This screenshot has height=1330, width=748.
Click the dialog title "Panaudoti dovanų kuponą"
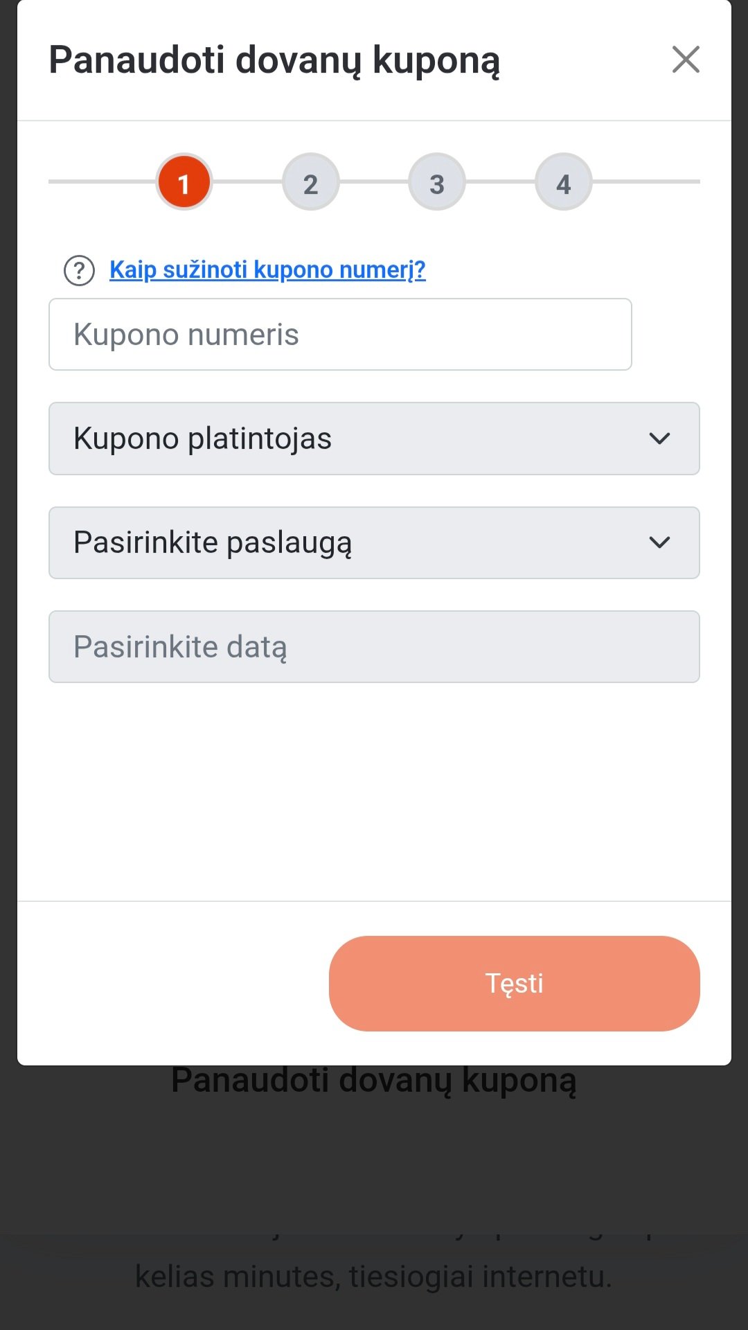(274, 60)
